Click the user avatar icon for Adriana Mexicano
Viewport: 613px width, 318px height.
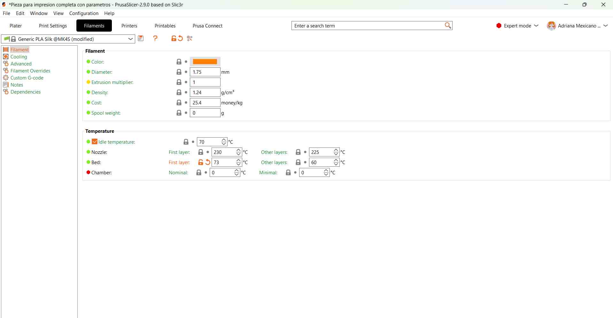click(x=552, y=26)
